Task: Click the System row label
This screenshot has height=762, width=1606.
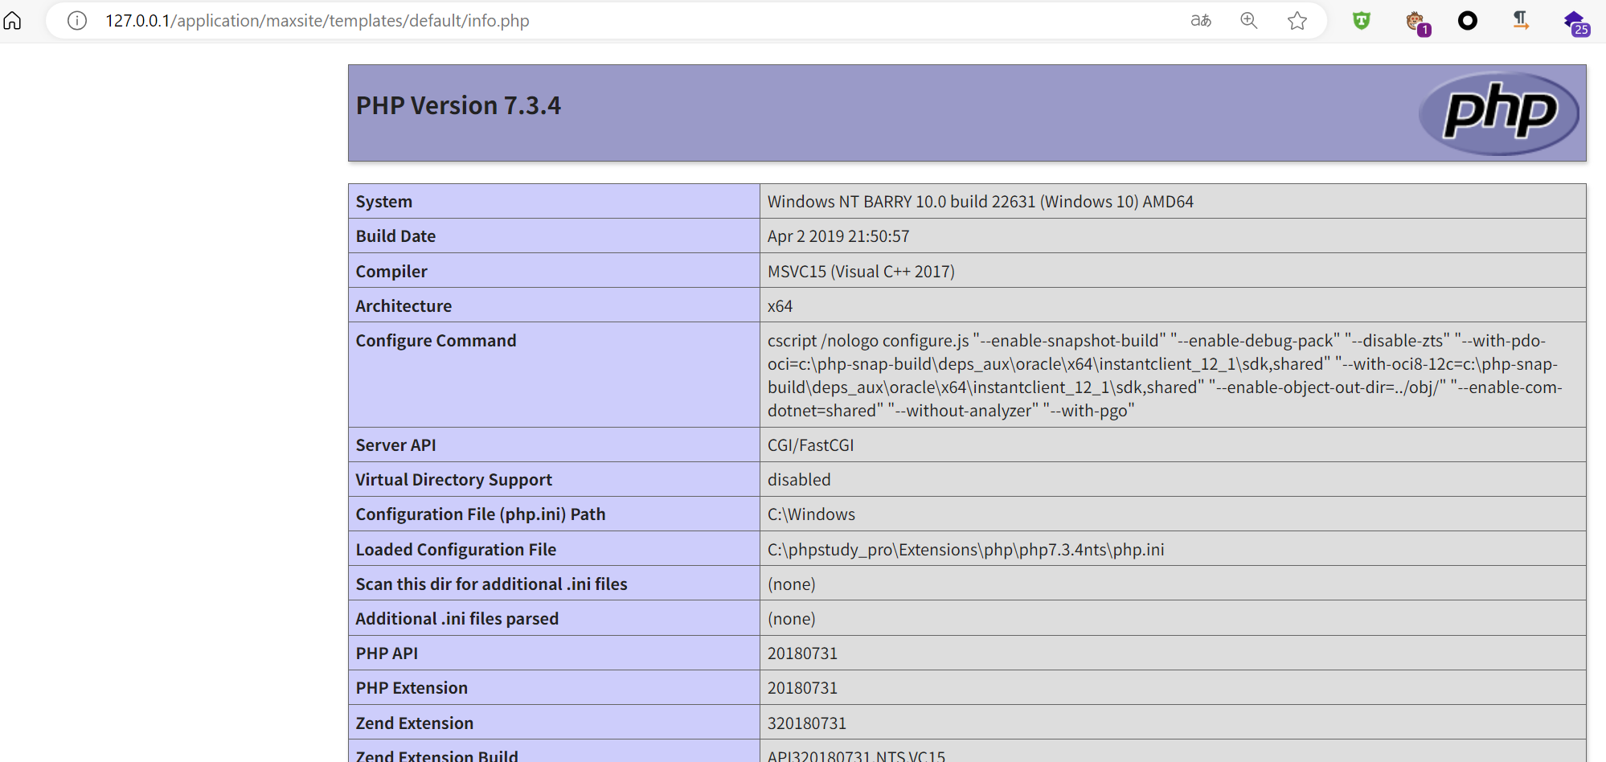Action: pyautogui.click(x=384, y=202)
